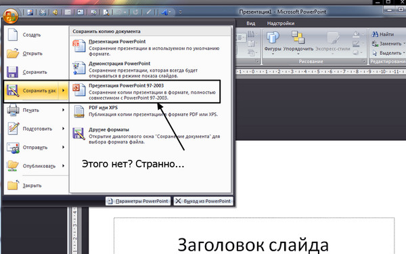Click the Закрыть folder icon
This screenshot has height=254, width=406.
(x=13, y=185)
